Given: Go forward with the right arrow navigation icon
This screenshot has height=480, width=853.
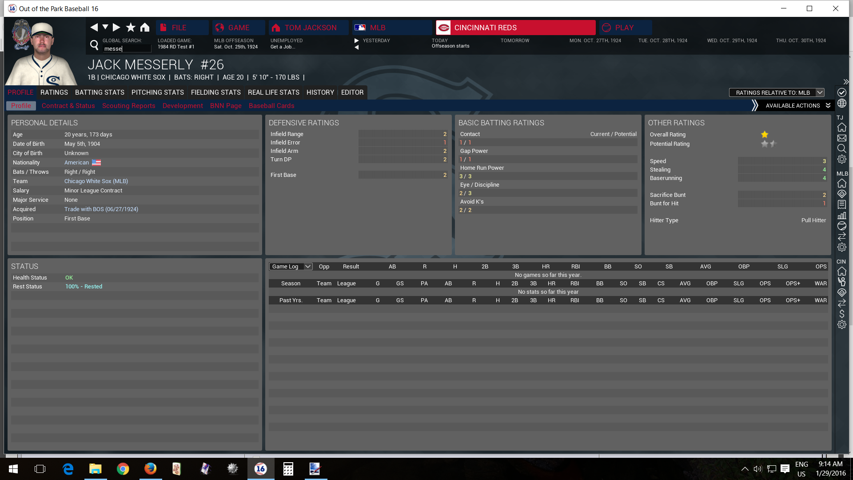Looking at the screenshot, I should pyautogui.click(x=116, y=28).
